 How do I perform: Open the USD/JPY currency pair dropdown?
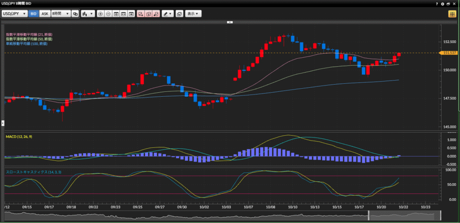tap(14, 14)
